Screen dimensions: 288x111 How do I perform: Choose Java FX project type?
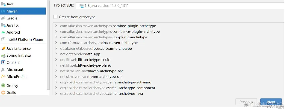pyautogui.click(x=23, y=25)
